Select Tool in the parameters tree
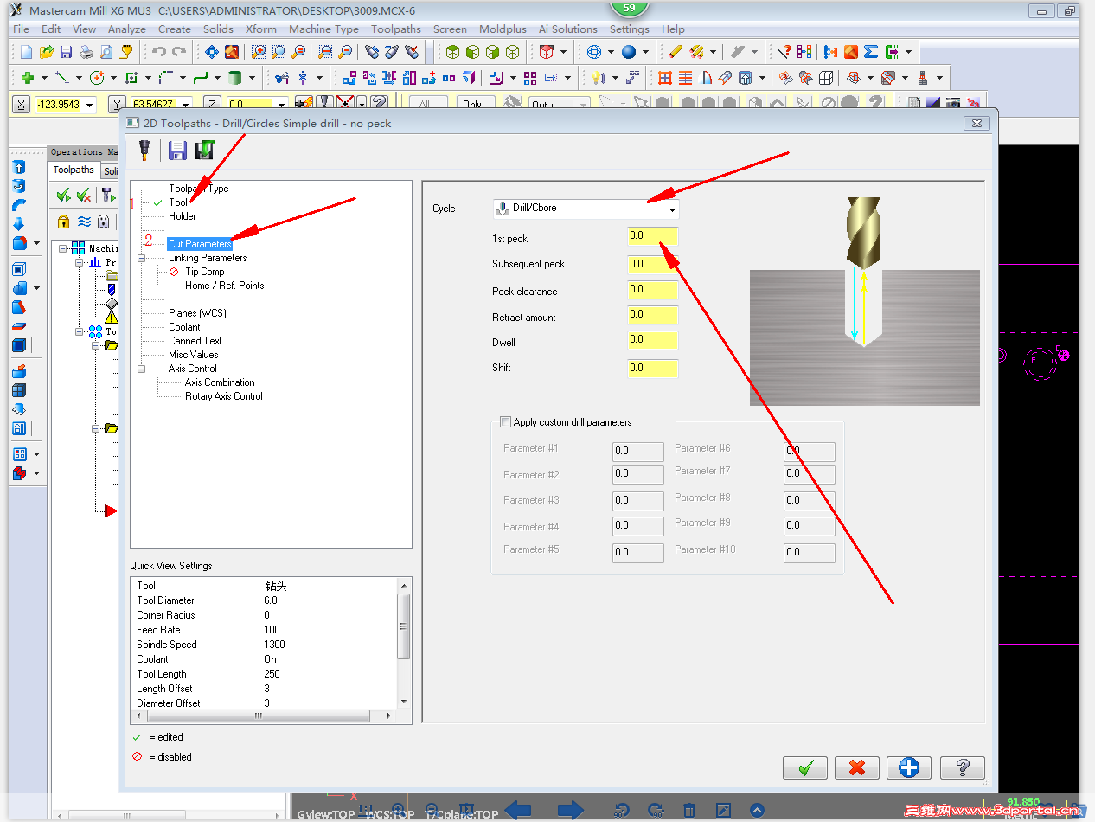The width and height of the screenshot is (1095, 822). click(178, 202)
